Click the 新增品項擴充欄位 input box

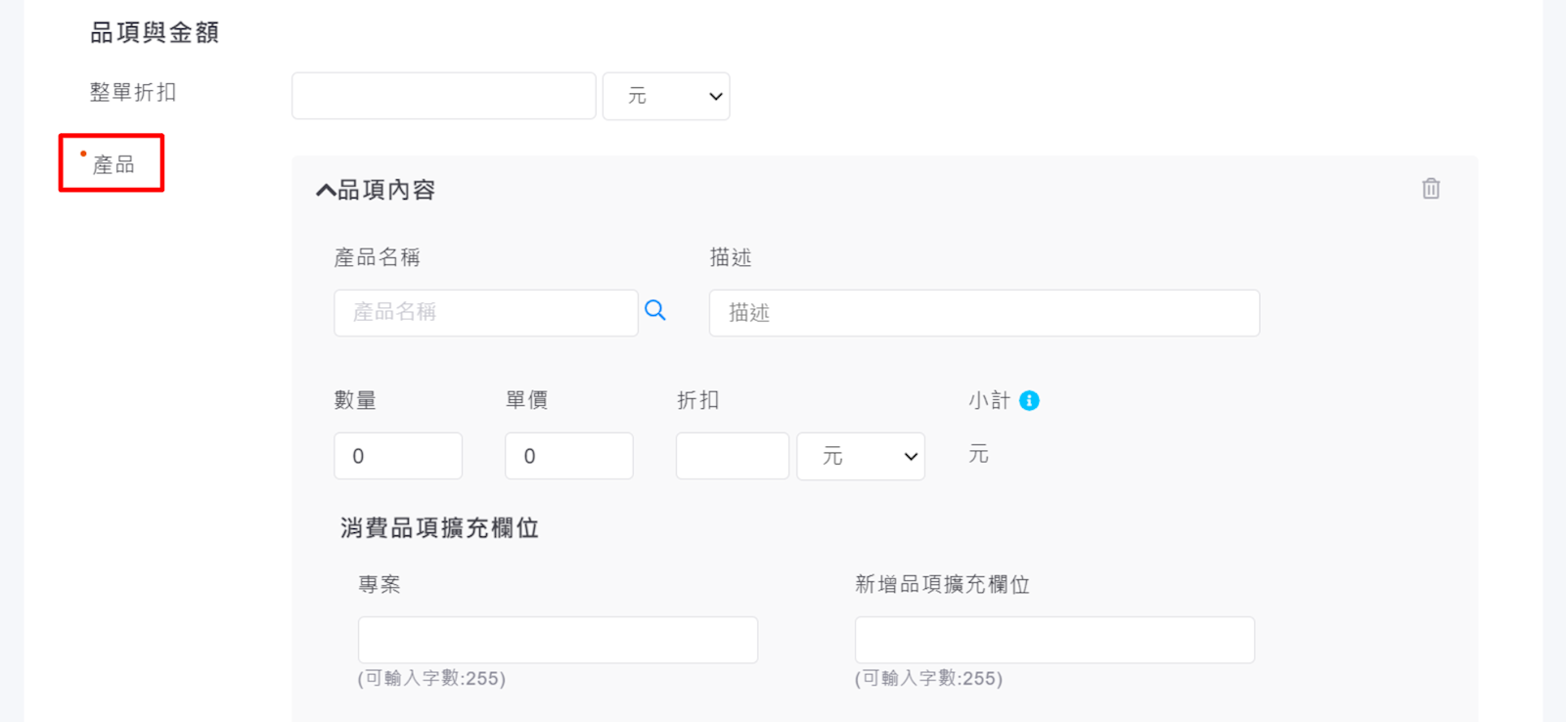[x=1054, y=640]
